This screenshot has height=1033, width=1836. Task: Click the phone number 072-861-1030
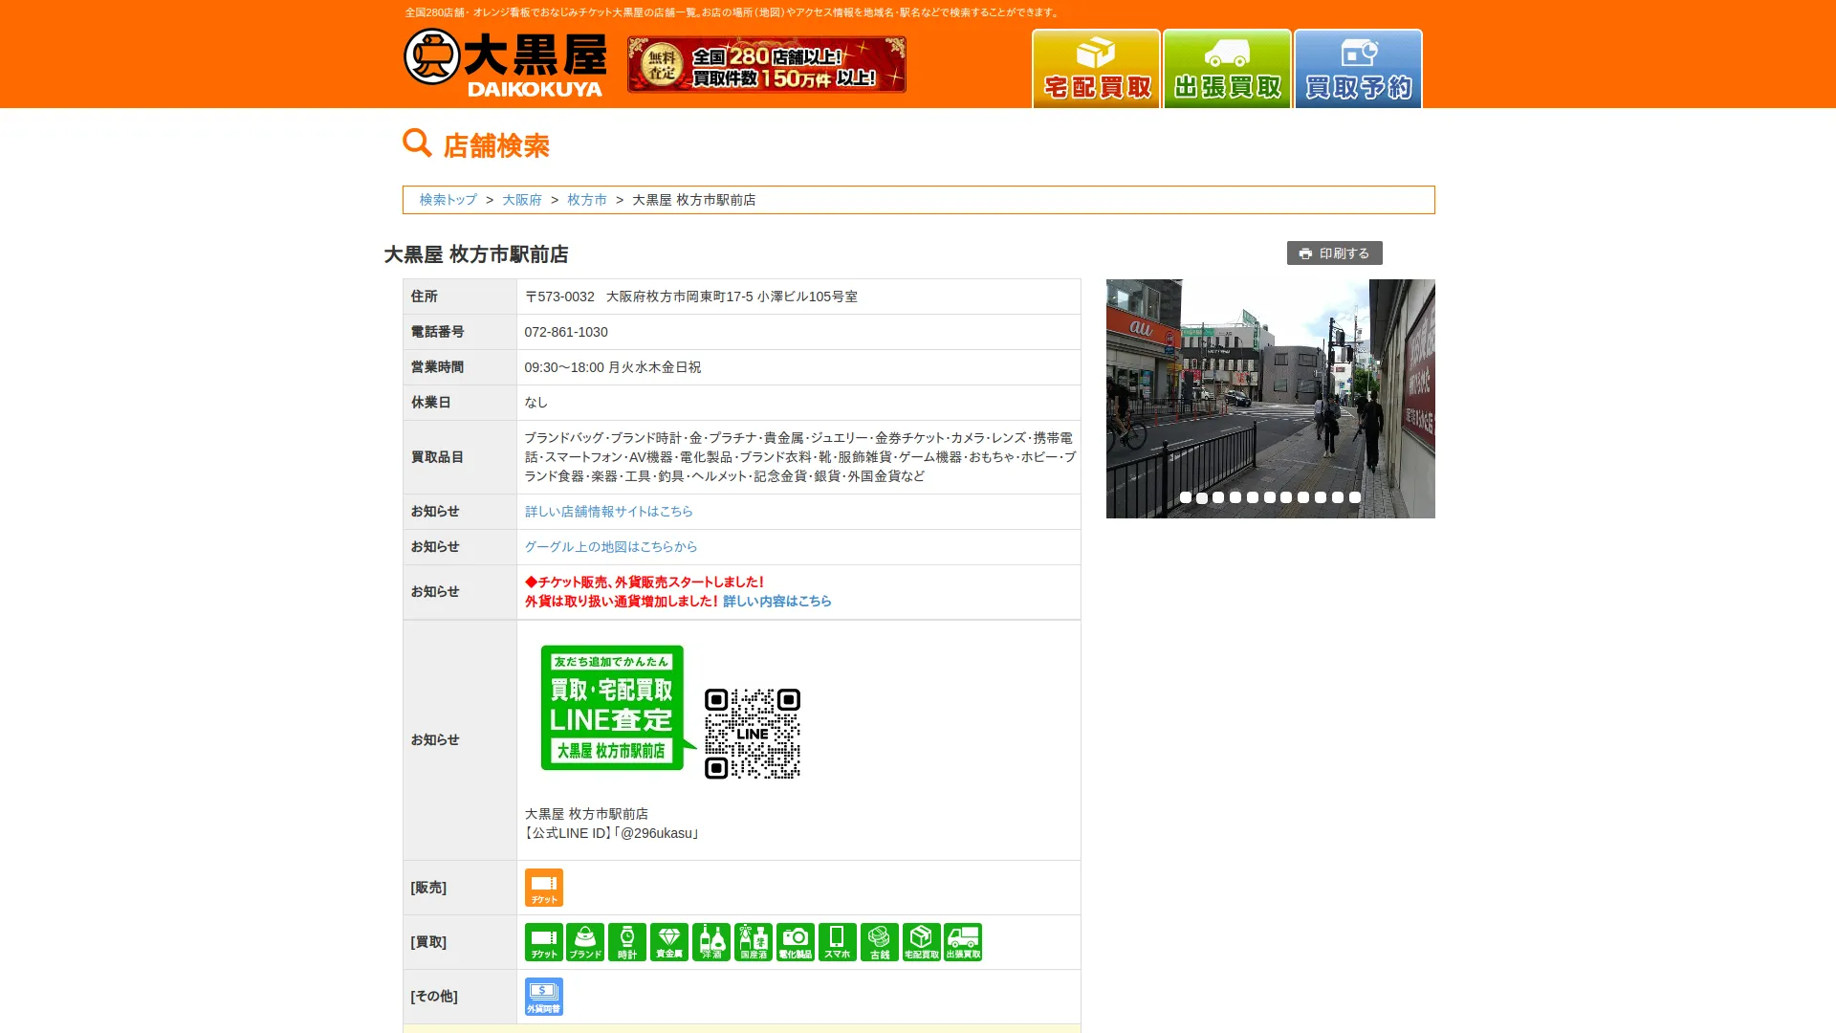566,332
